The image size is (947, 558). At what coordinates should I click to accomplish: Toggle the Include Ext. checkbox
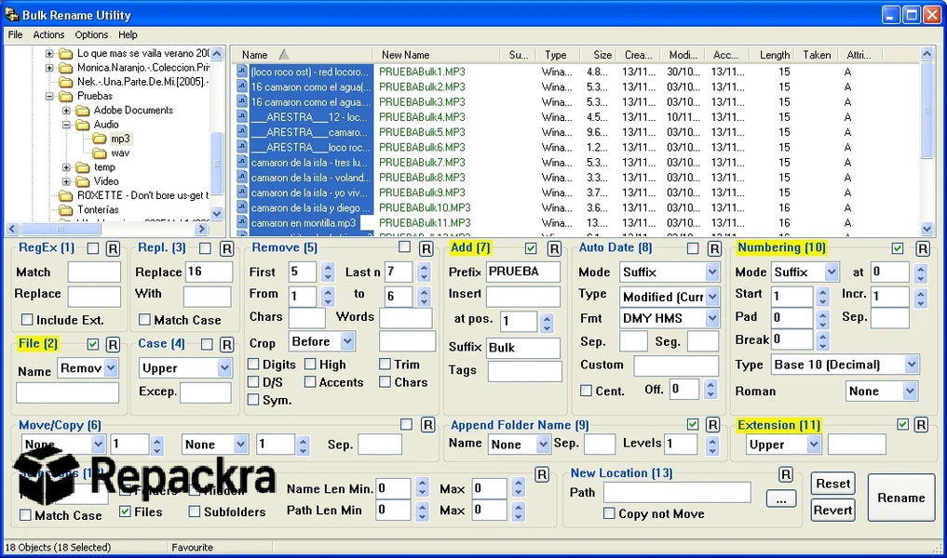pyautogui.click(x=27, y=320)
